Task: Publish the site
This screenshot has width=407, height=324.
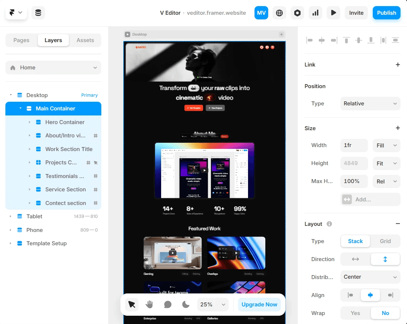Action: tap(386, 13)
